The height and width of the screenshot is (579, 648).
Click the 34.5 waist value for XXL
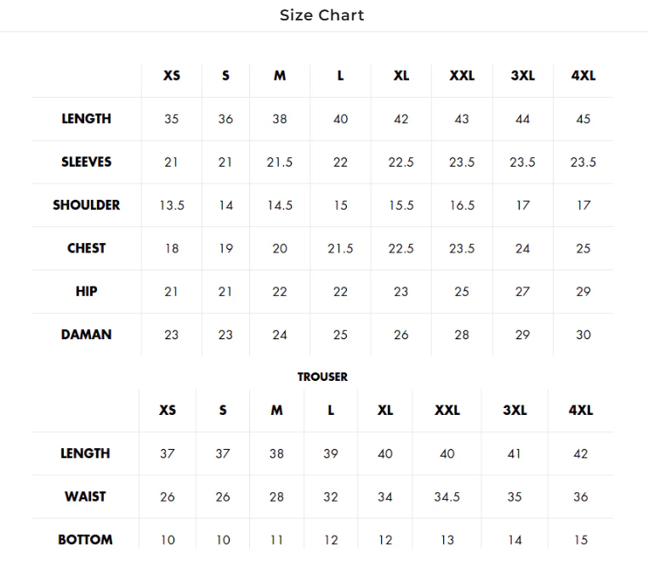click(x=447, y=497)
